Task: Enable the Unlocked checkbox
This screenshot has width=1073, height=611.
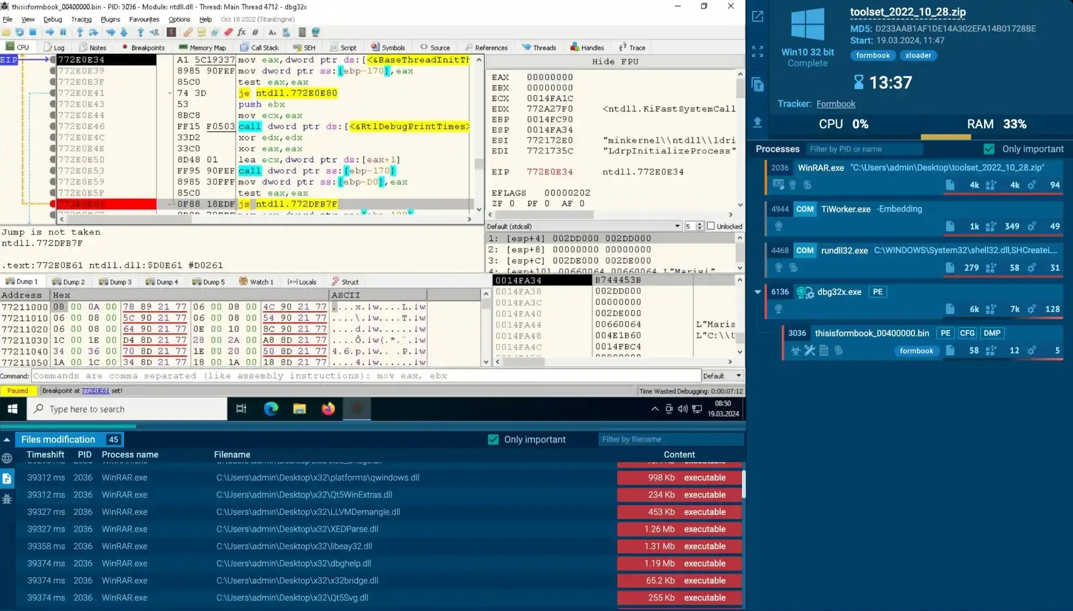Action: pyautogui.click(x=710, y=226)
